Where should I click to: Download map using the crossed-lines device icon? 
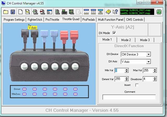coord(100,12)
